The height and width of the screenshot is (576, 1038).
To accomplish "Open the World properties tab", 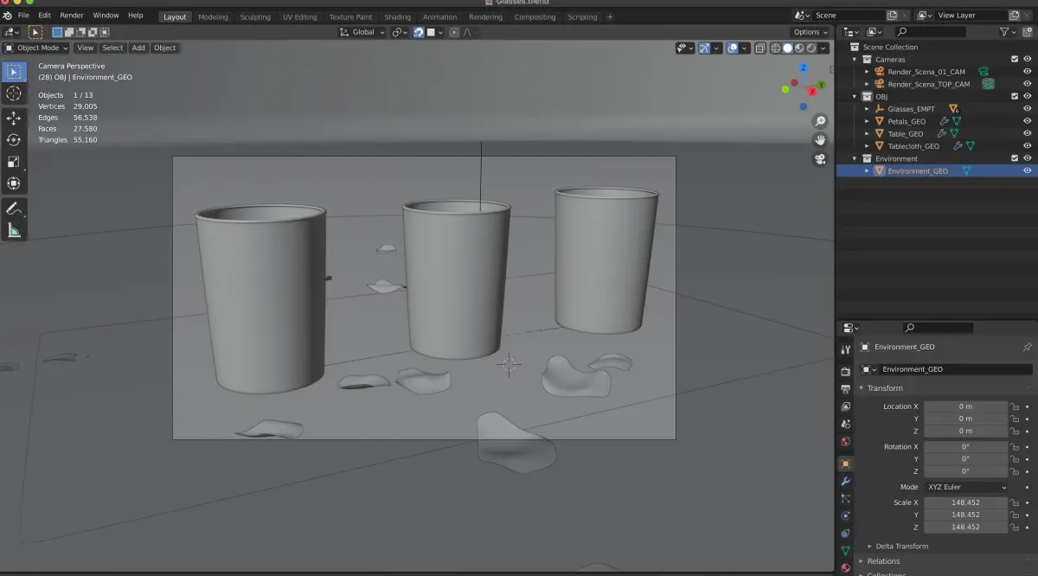I will tap(846, 441).
